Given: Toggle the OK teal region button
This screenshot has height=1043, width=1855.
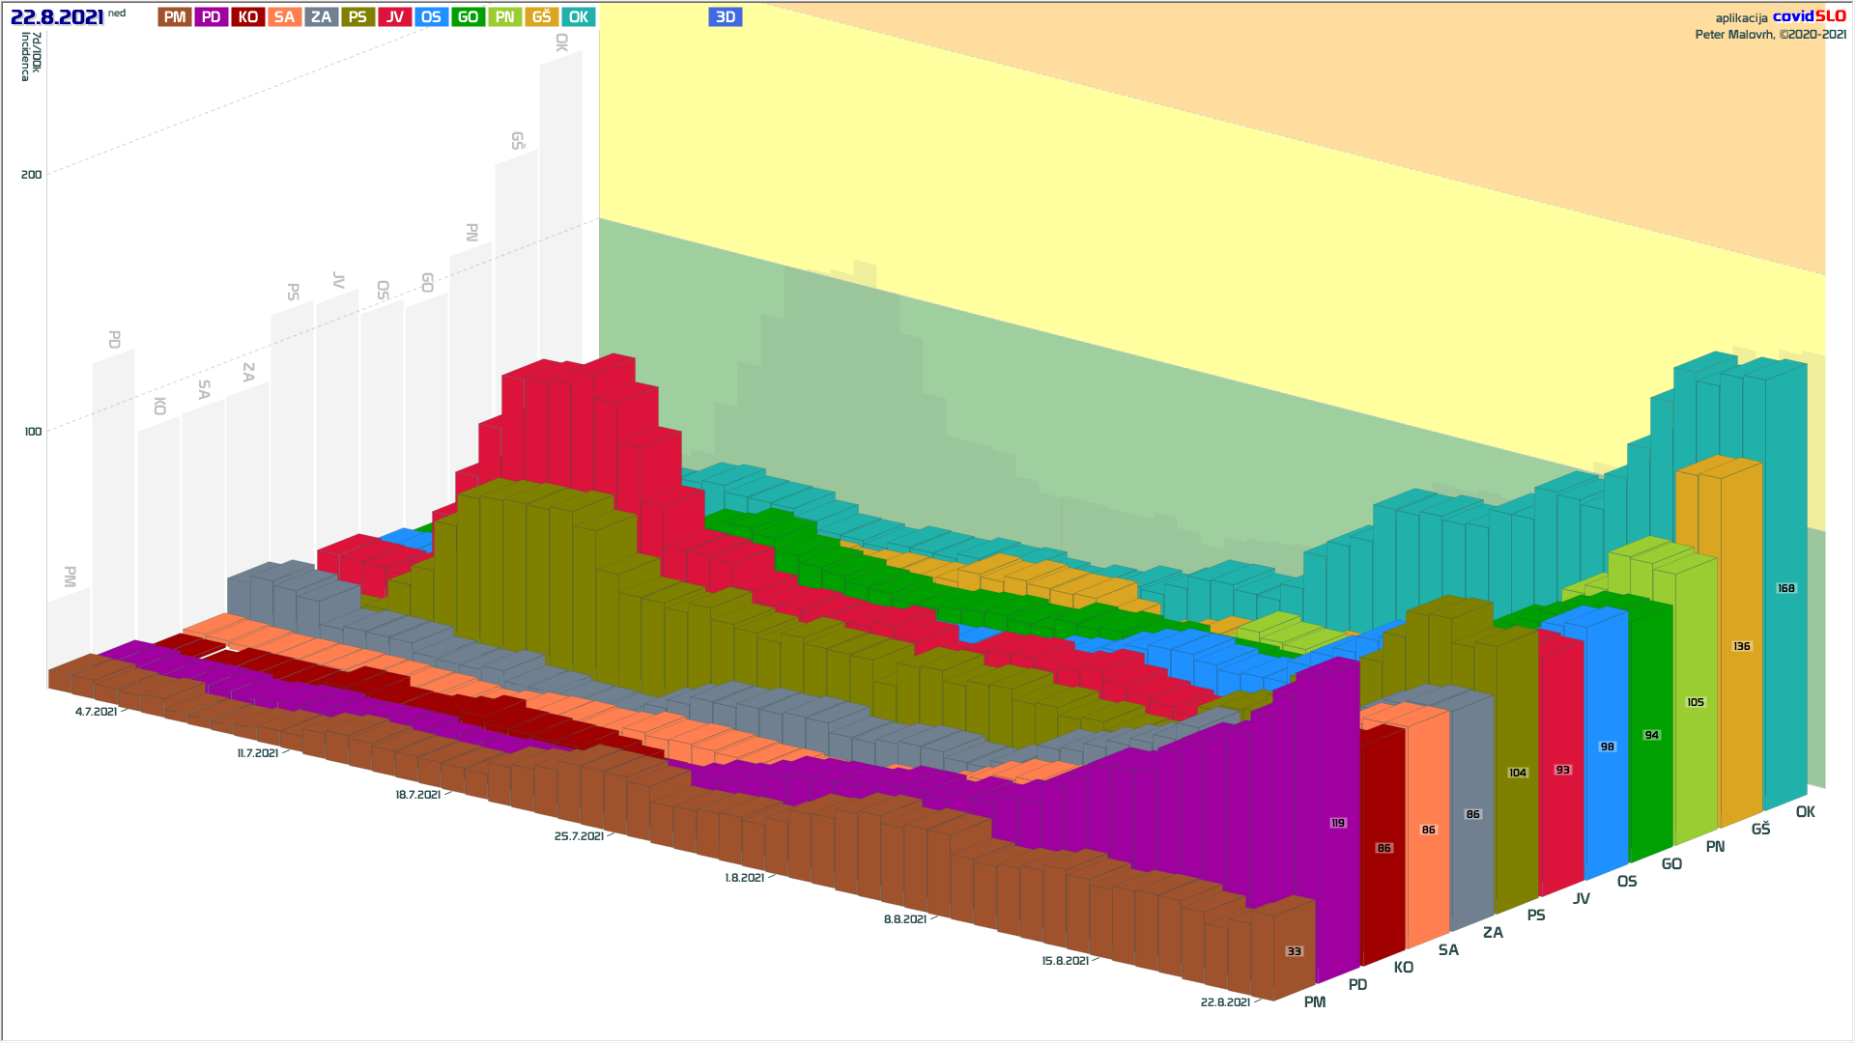Looking at the screenshot, I should tap(579, 17).
